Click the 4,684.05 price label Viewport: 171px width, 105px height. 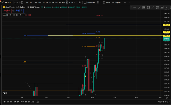tap(166, 36)
